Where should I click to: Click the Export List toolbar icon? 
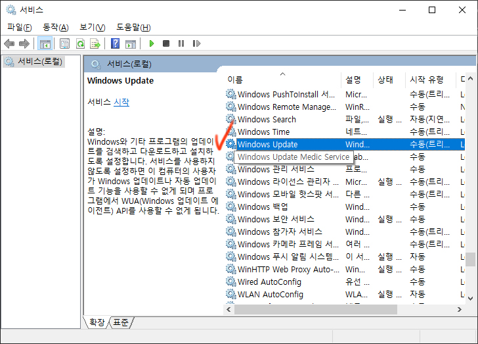tap(95, 43)
